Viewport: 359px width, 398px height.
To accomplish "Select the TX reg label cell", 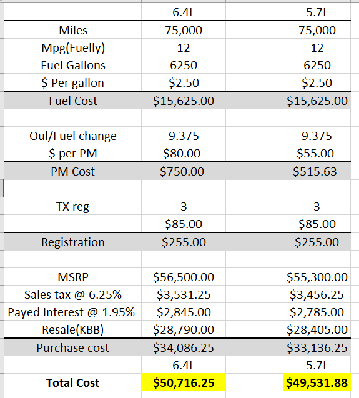I will (x=73, y=206).
